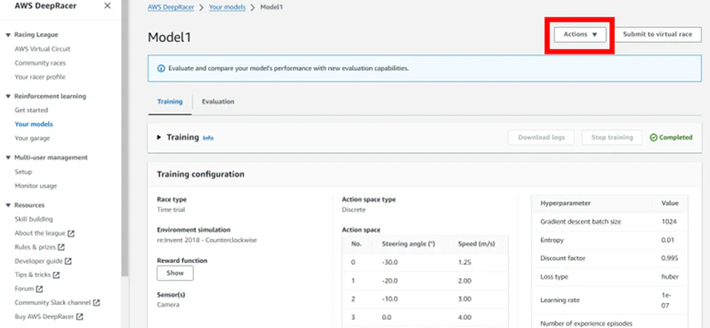Screen dimensions: 710x328
Task: Click the 'Discrete' action space type
Action: 353,210
